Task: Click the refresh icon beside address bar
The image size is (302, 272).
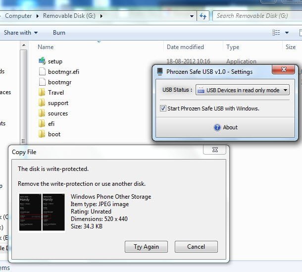Action: pos(203,16)
